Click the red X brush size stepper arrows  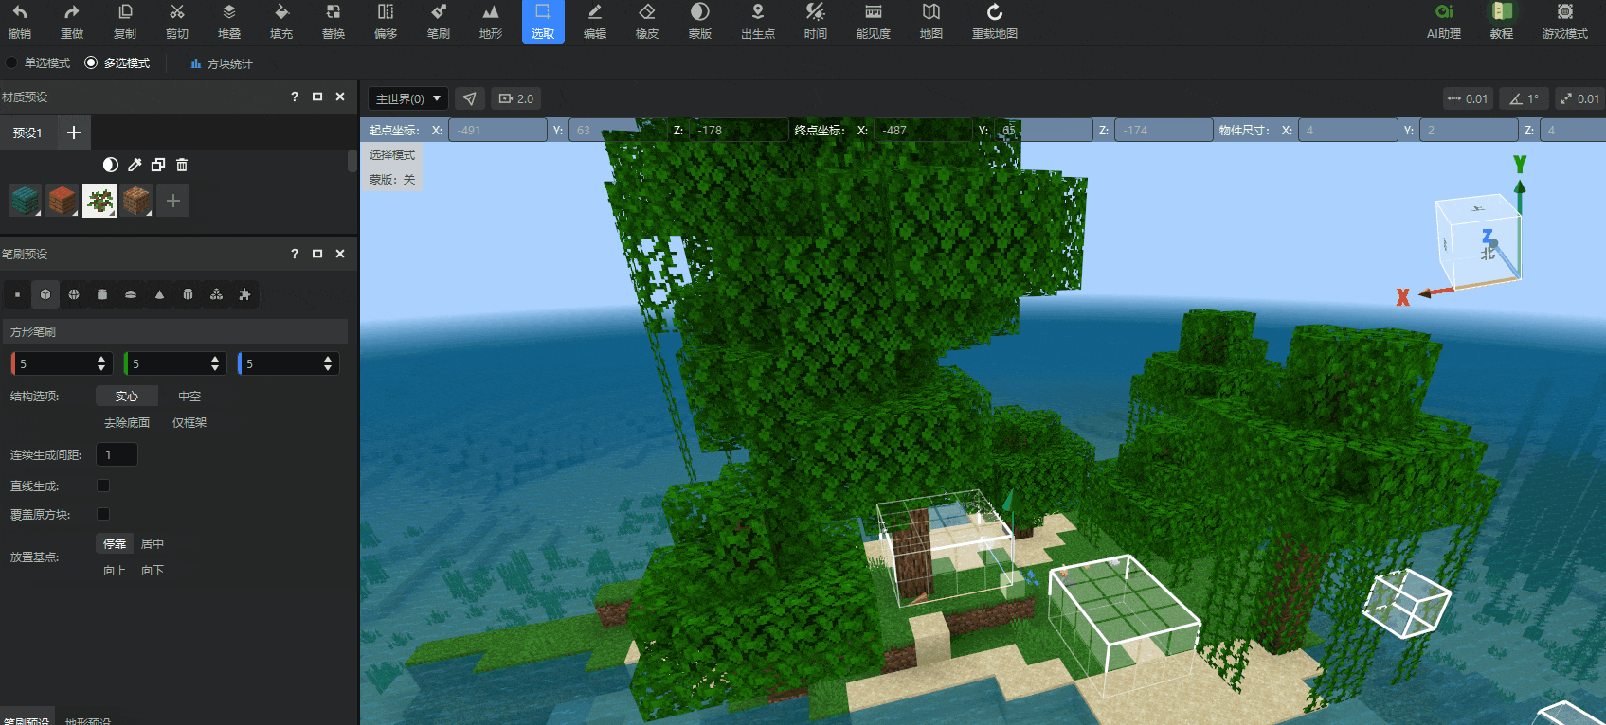[101, 363]
